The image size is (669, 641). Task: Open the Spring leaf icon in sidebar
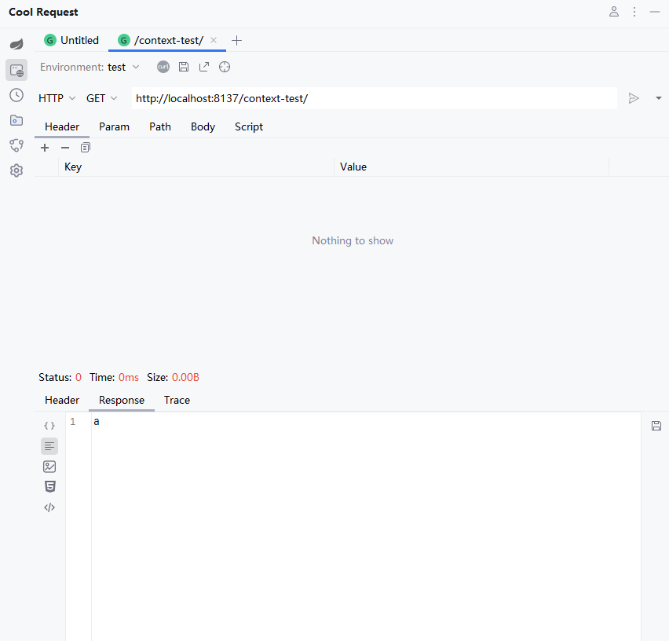[16, 44]
